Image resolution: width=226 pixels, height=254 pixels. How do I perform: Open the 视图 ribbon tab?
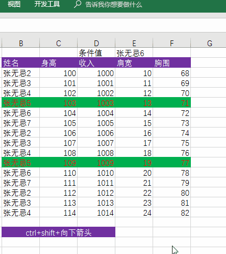(14, 4)
